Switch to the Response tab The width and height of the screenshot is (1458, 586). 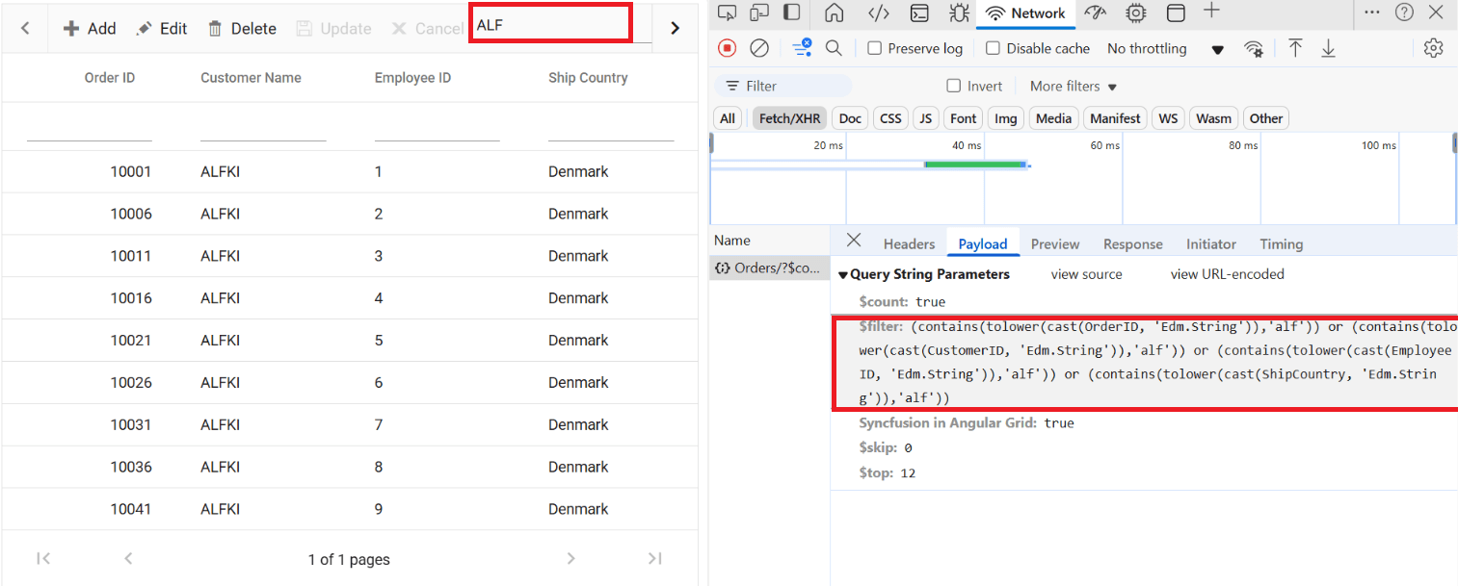tap(1133, 244)
